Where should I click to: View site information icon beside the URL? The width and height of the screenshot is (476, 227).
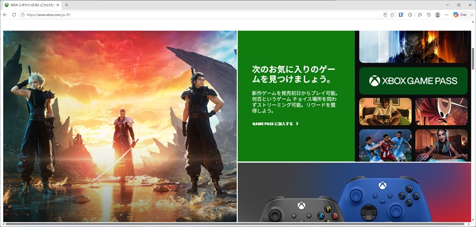pyautogui.click(x=23, y=15)
